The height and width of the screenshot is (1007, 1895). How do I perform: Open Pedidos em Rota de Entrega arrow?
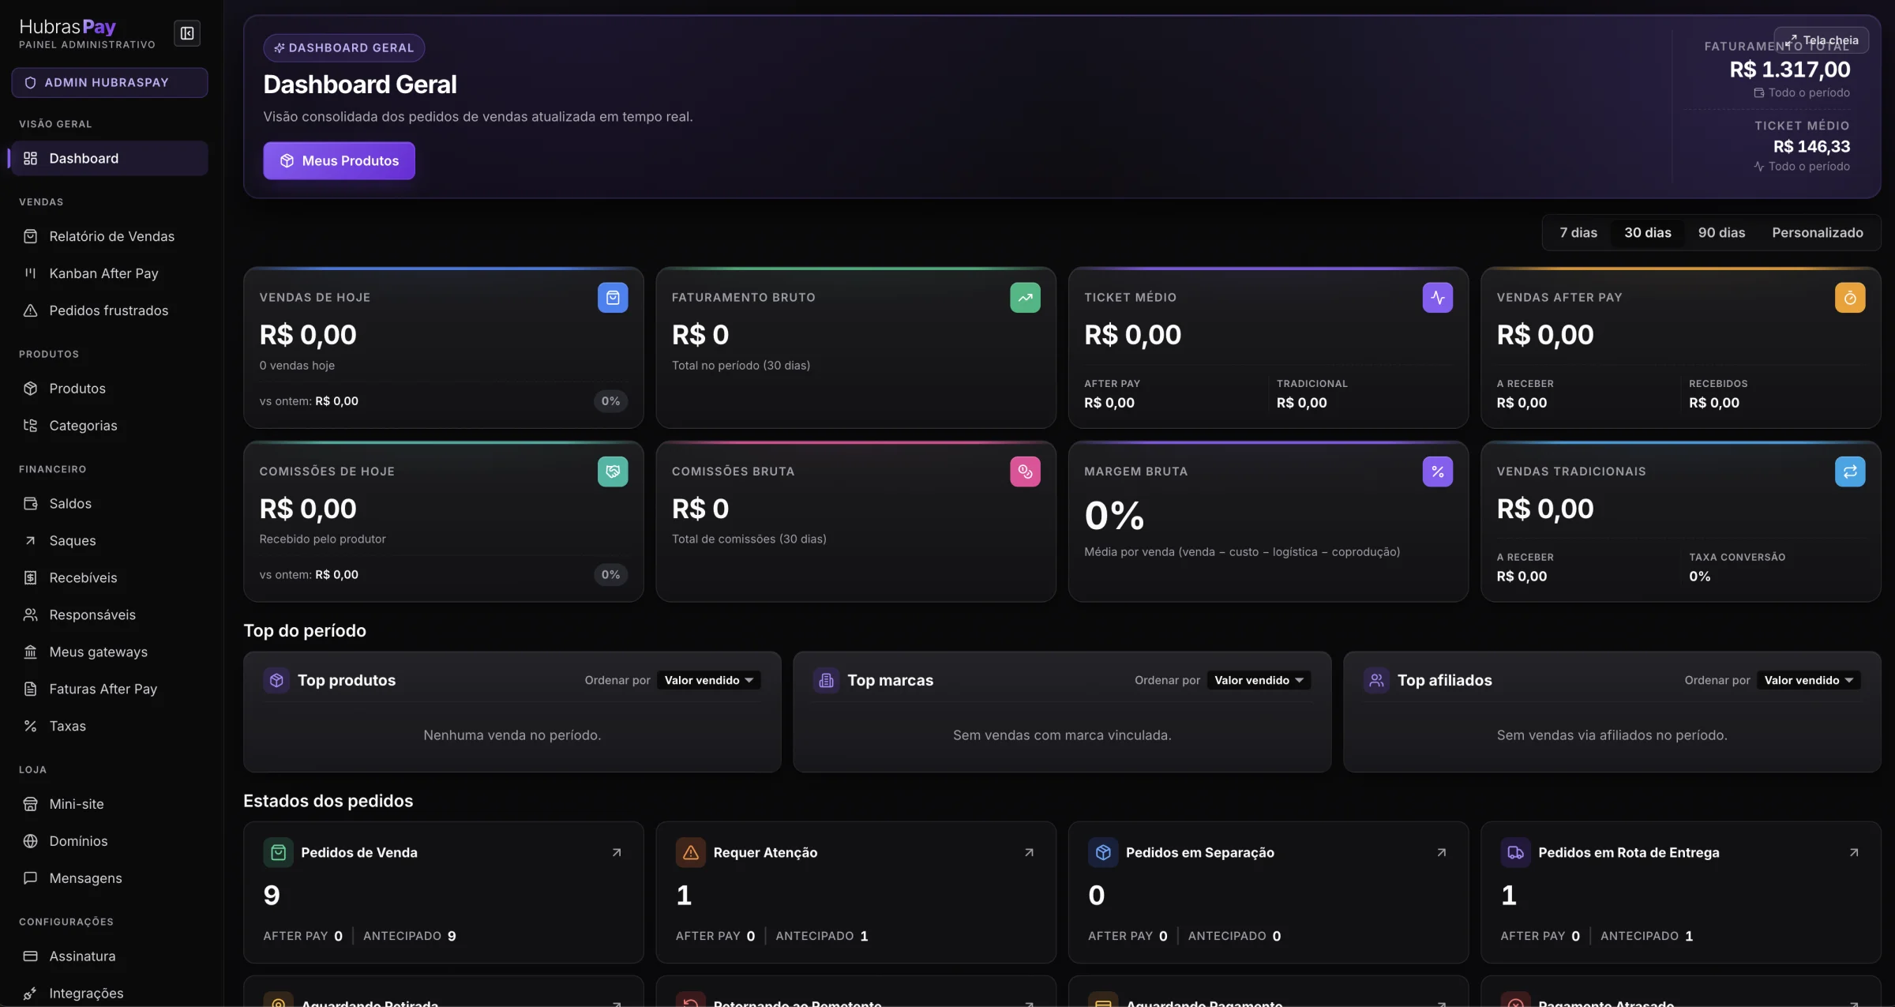click(x=1854, y=852)
